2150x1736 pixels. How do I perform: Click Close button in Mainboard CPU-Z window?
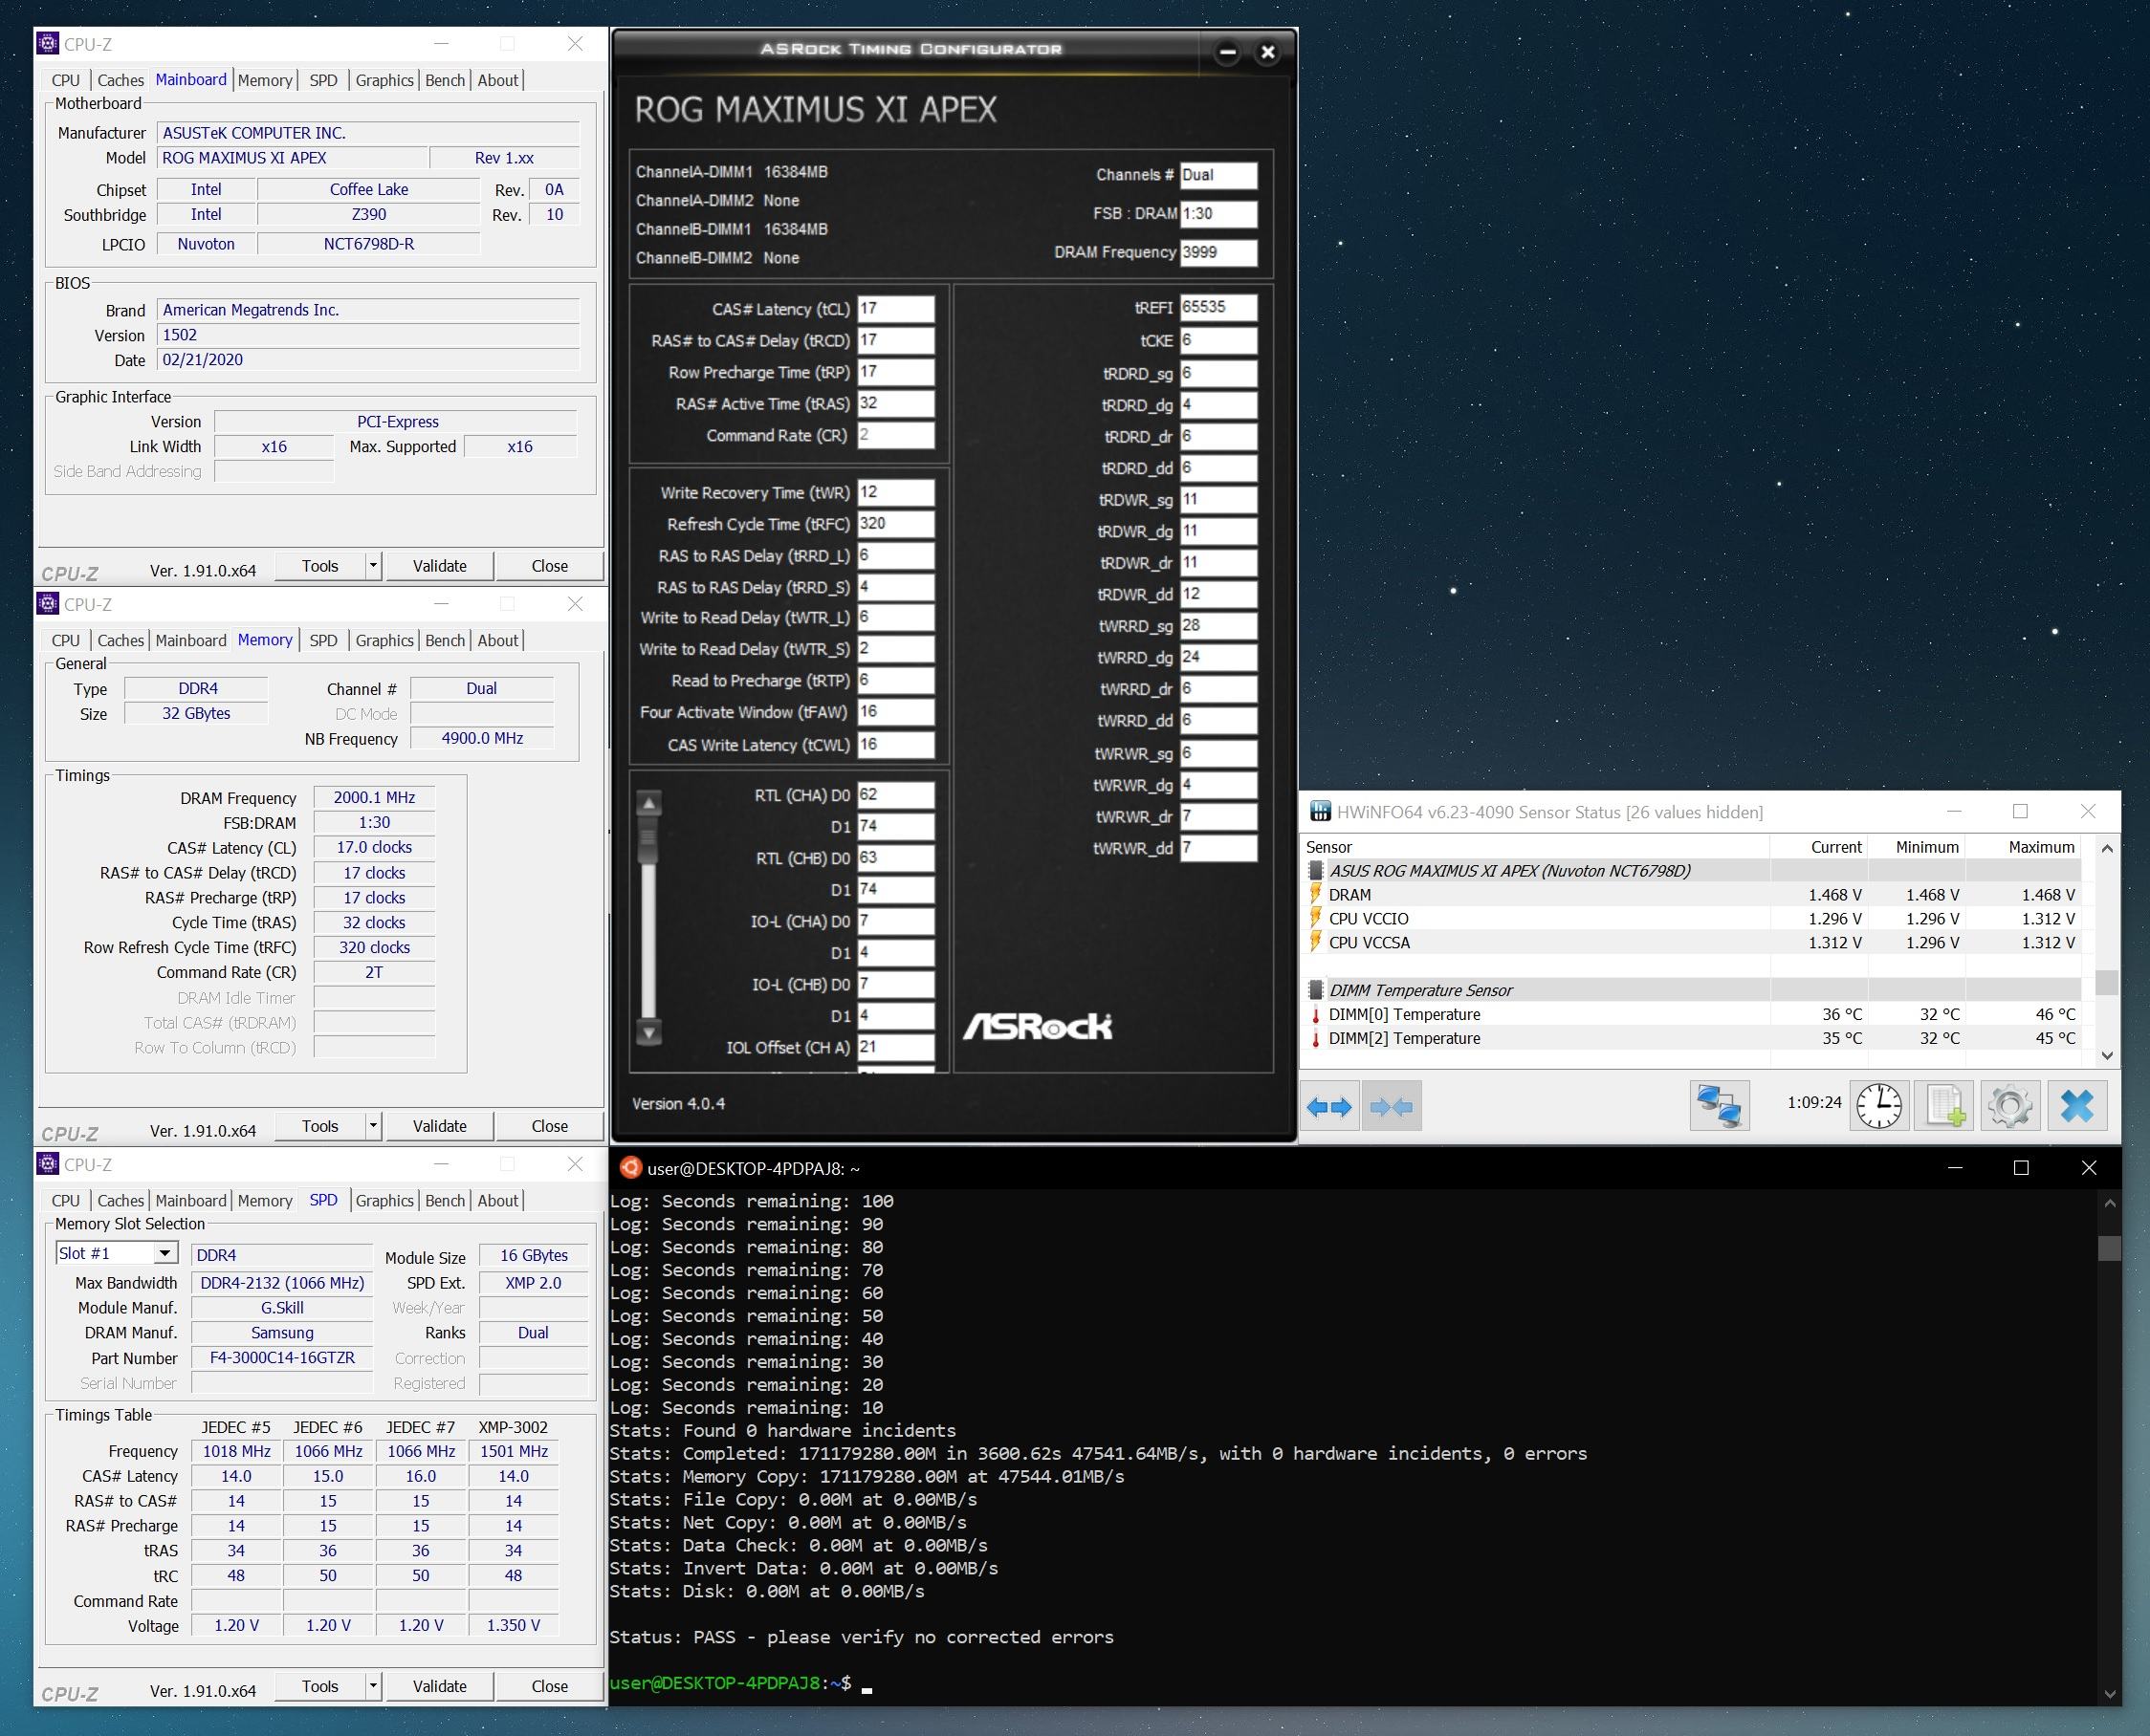[549, 565]
